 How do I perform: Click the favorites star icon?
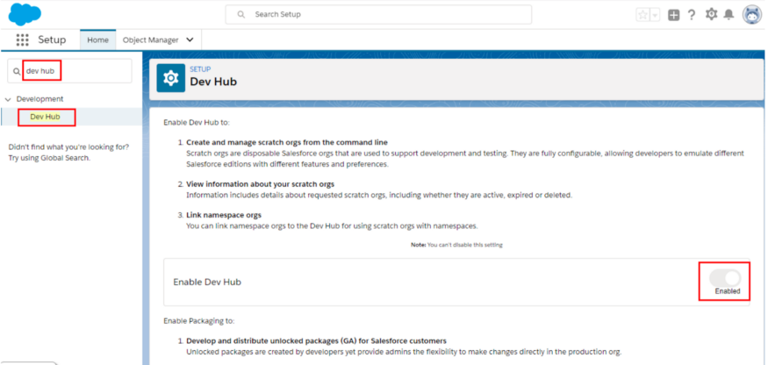click(x=642, y=15)
